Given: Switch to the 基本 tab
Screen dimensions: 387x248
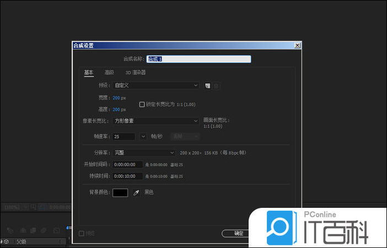Looking at the screenshot, I should pos(89,73).
